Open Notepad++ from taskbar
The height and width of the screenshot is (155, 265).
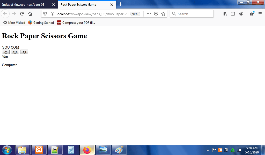click(55, 150)
